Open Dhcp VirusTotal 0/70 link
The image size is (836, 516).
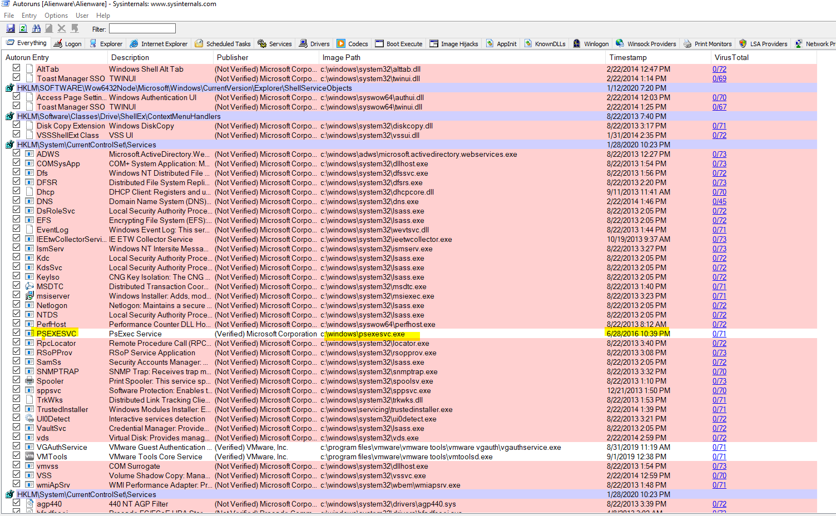pos(719,192)
